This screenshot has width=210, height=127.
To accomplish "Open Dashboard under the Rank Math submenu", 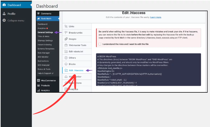I will pyautogui.click(x=42, y=24).
